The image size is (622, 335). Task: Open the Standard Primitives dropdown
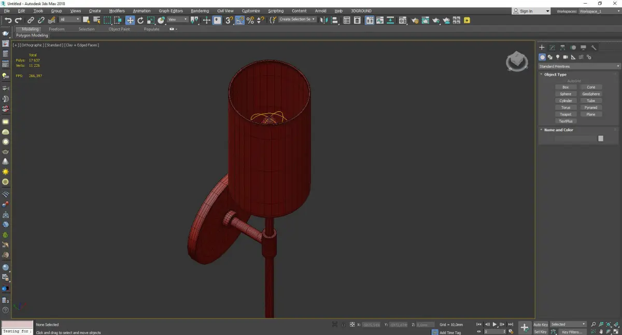(579, 66)
